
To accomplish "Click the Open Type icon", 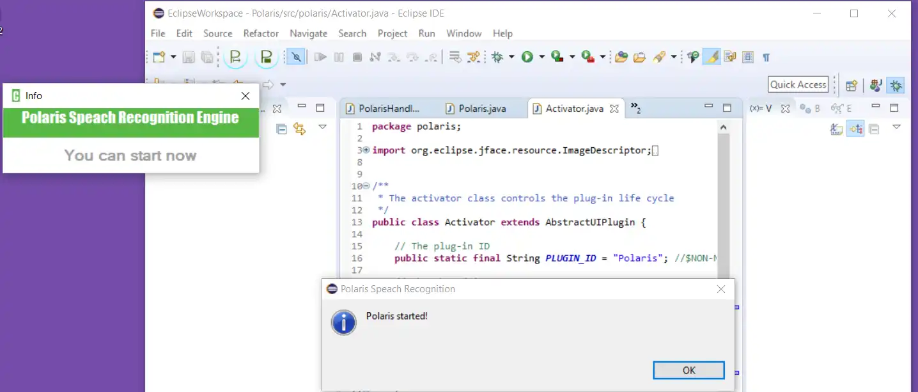I will click(x=621, y=57).
